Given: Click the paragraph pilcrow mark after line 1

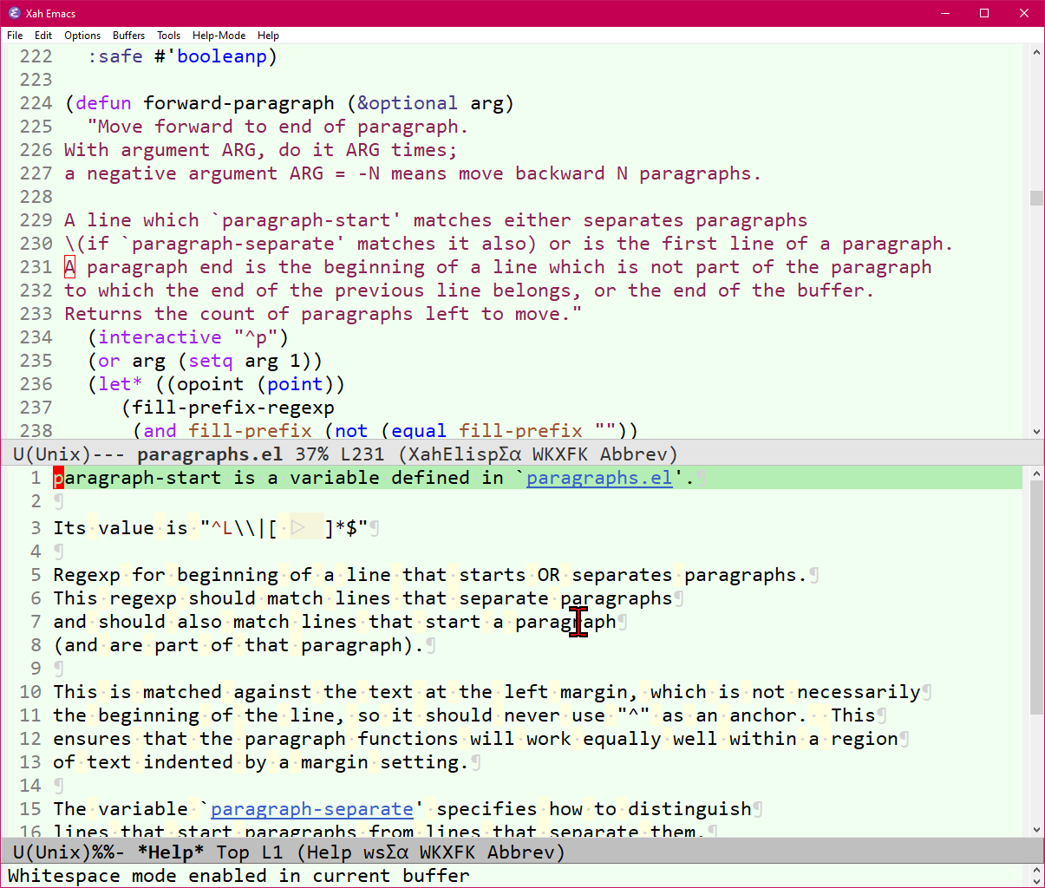Looking at the screenshot, I should (x=700, y=477).
